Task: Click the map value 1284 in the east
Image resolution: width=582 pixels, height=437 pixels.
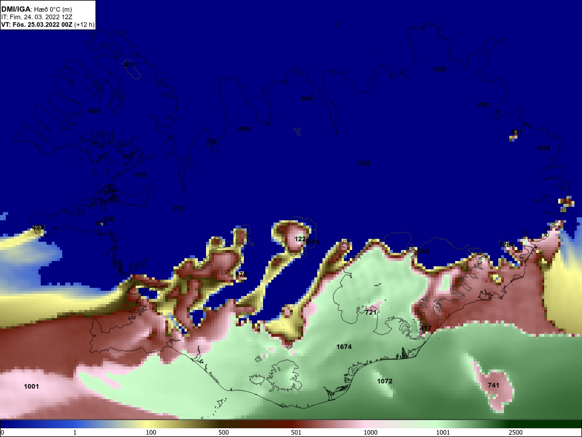Action: coord(507,245)
